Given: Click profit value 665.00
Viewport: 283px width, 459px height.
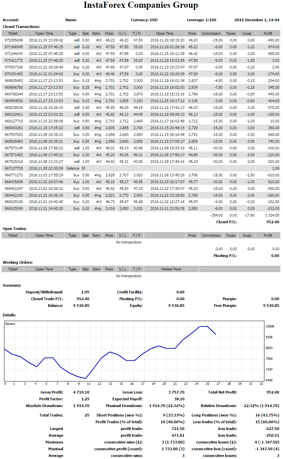Looking at the screenshot, I should (x=274, y=135).
